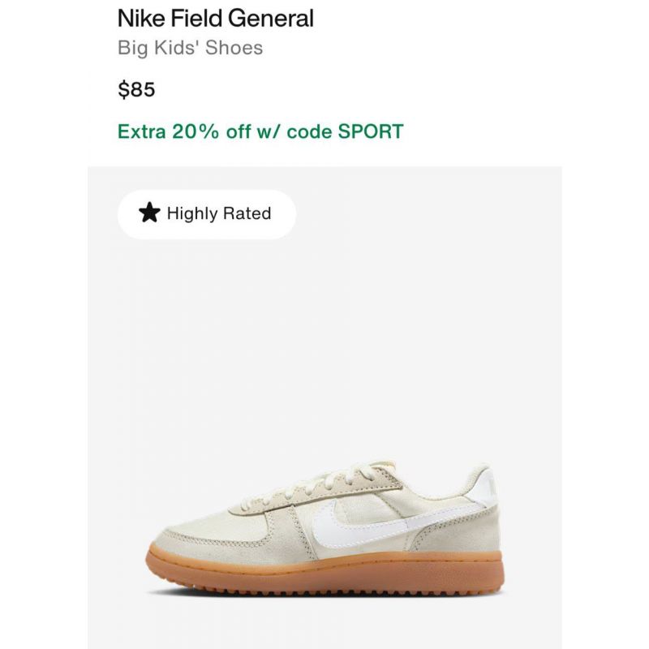Click the black star icon in the badge

click(149, 213)
